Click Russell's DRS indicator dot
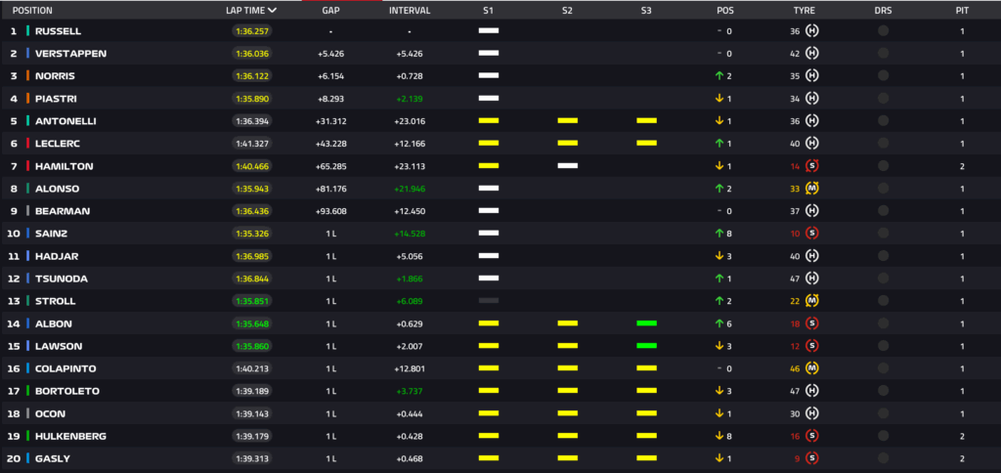The width and height of the screenshot is (1001, 473). [x=883, y=30]
